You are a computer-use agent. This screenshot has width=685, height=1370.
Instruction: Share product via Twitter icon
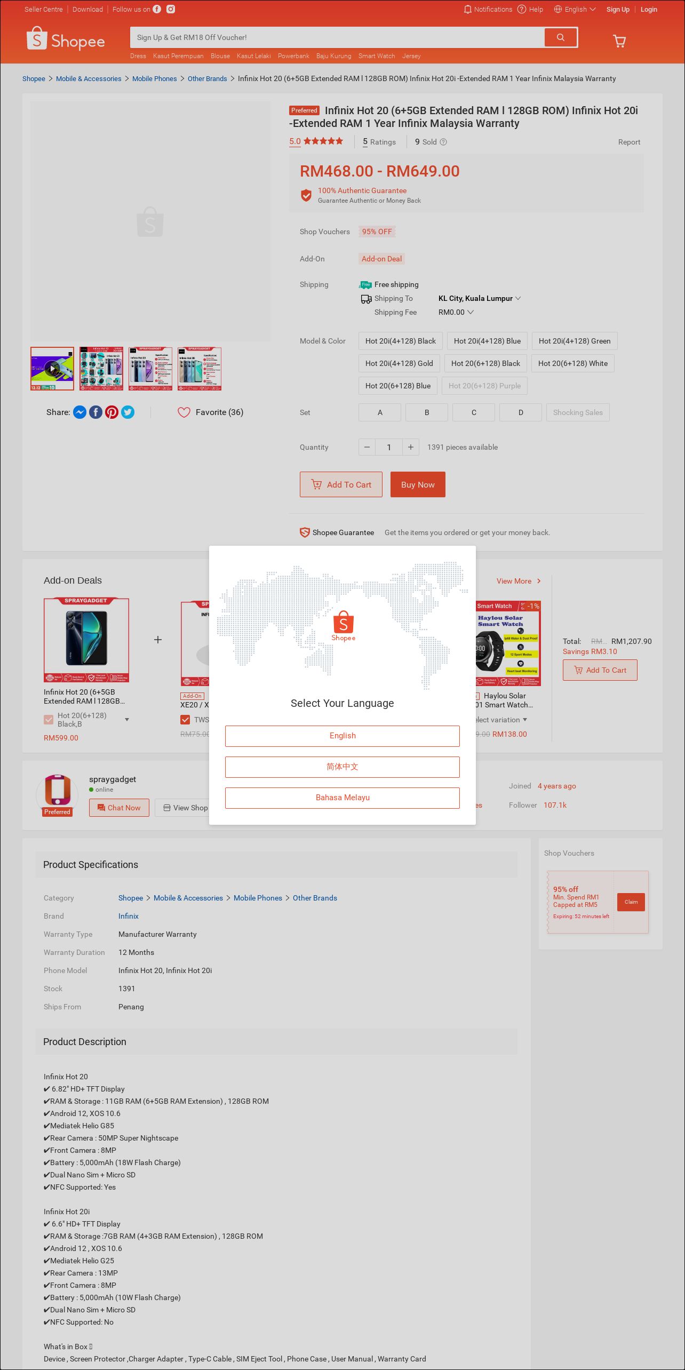click(x=128, y=412)
